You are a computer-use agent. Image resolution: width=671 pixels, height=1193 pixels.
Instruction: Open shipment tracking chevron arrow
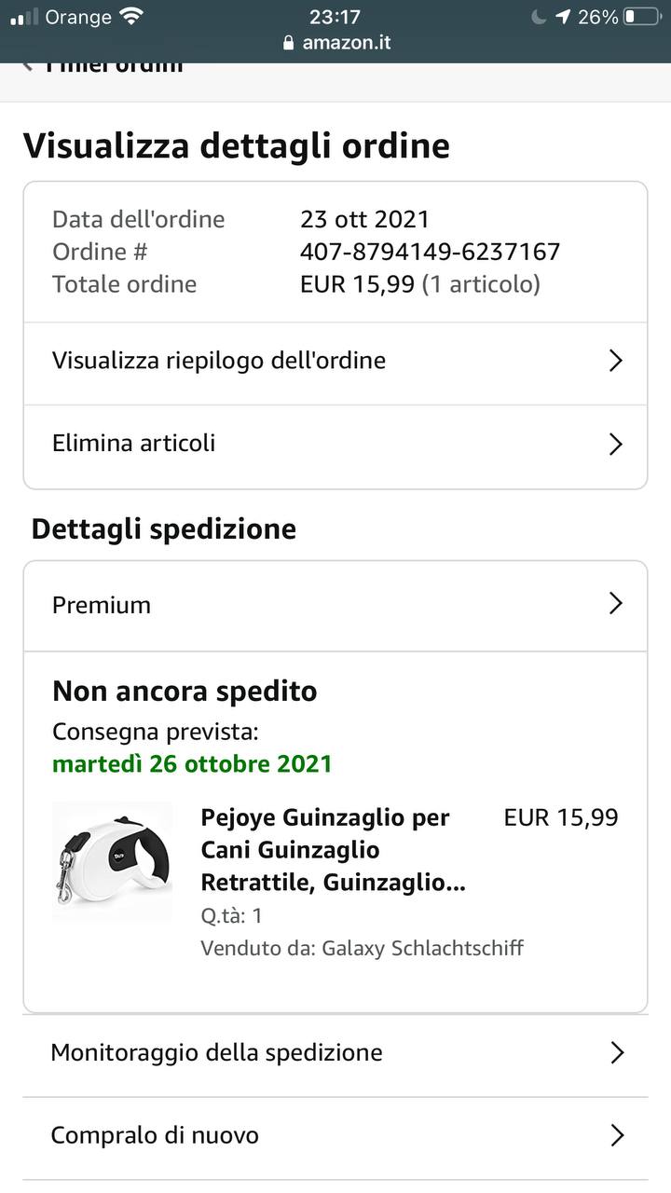point(616,1053)
